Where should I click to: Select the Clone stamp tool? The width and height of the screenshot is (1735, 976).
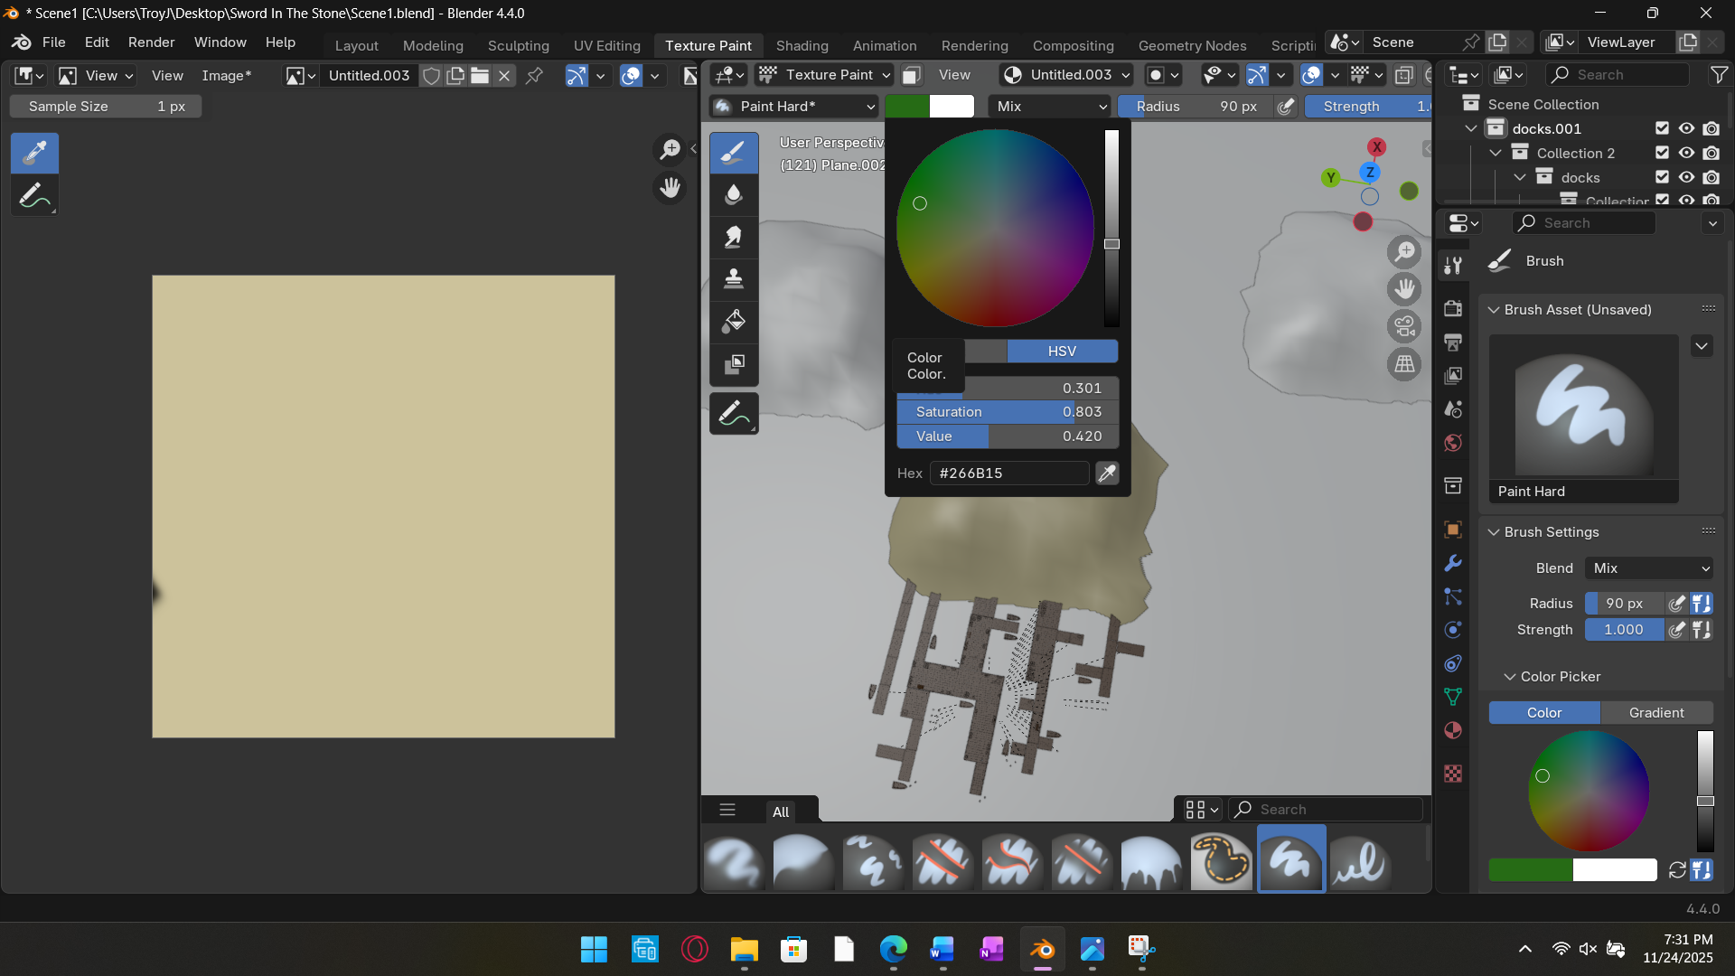(x=734, y=278)
